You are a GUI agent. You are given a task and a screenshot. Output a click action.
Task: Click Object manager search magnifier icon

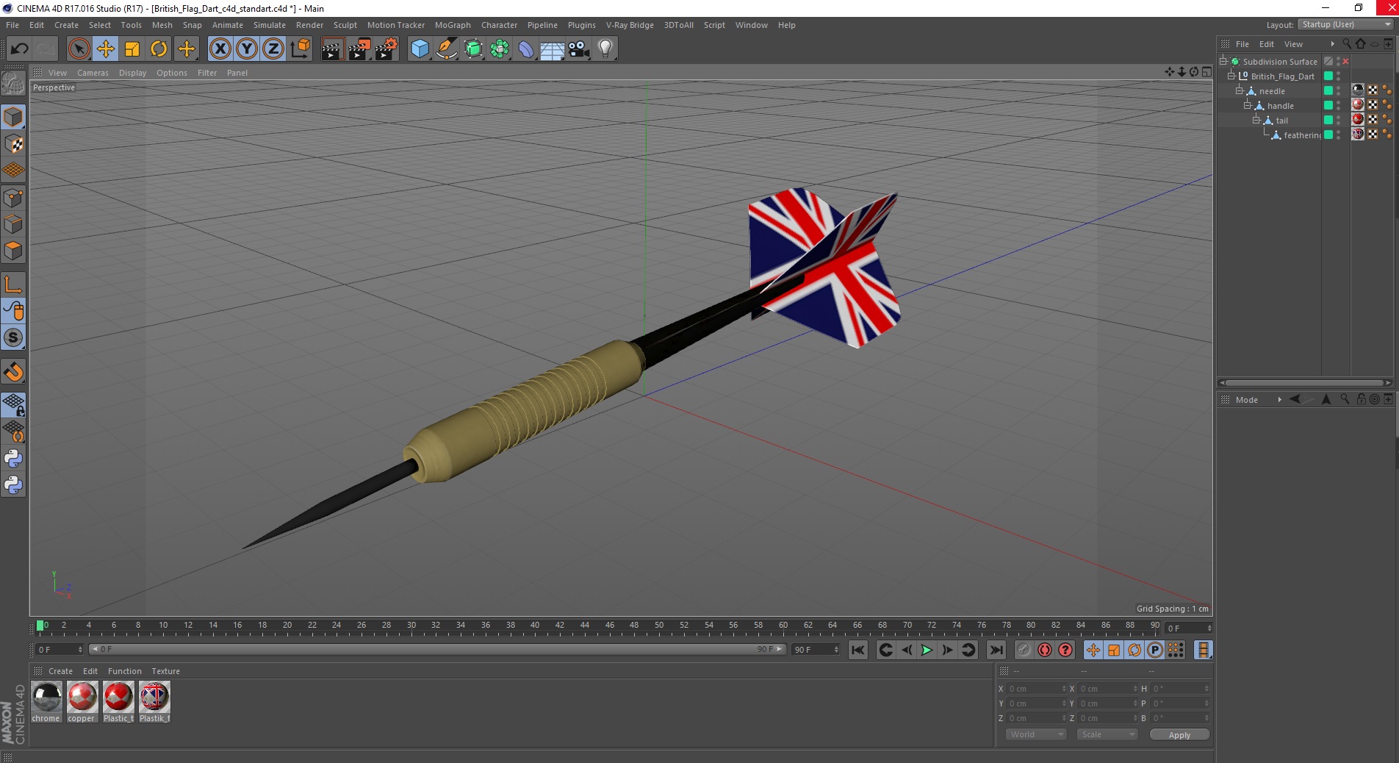[x=1347, y=44]
